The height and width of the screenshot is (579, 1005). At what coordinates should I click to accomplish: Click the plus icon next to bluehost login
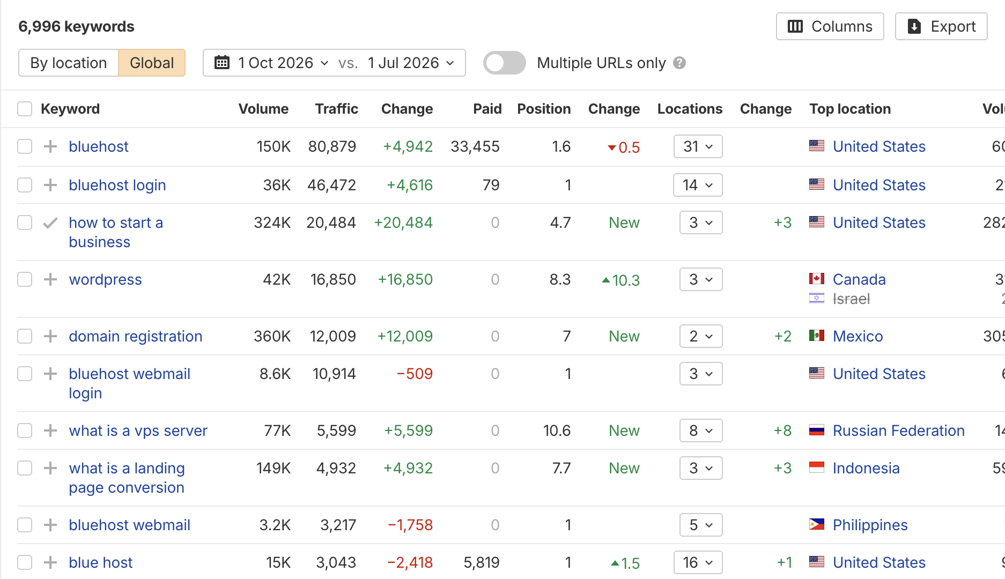(x=50, y=185)
